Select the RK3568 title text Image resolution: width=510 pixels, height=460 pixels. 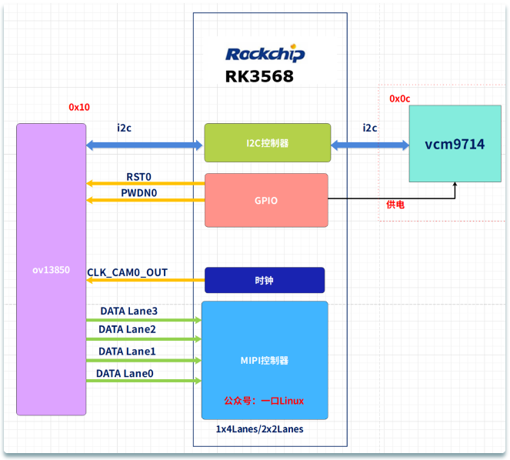coord(259,77)
